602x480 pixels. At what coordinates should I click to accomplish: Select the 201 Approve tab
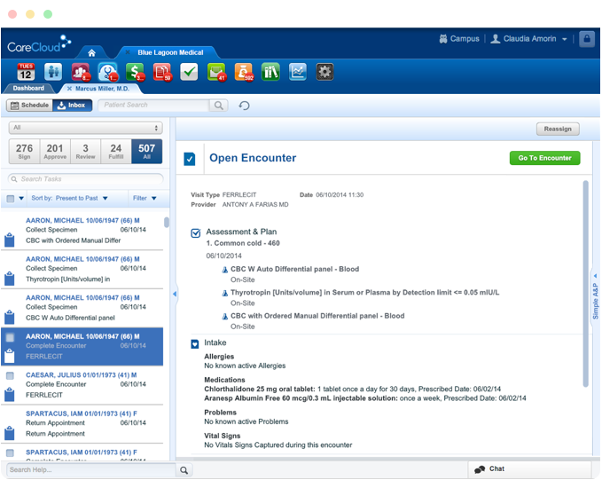(55, 152)
